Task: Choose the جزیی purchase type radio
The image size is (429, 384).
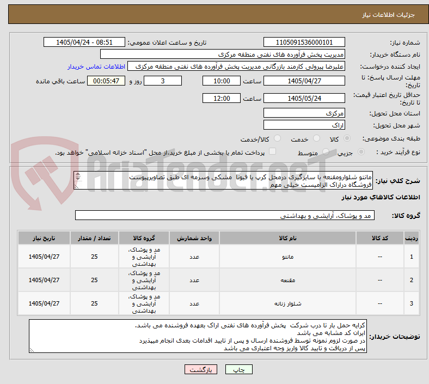Action: pyautogui.click(x=361, y=152)
